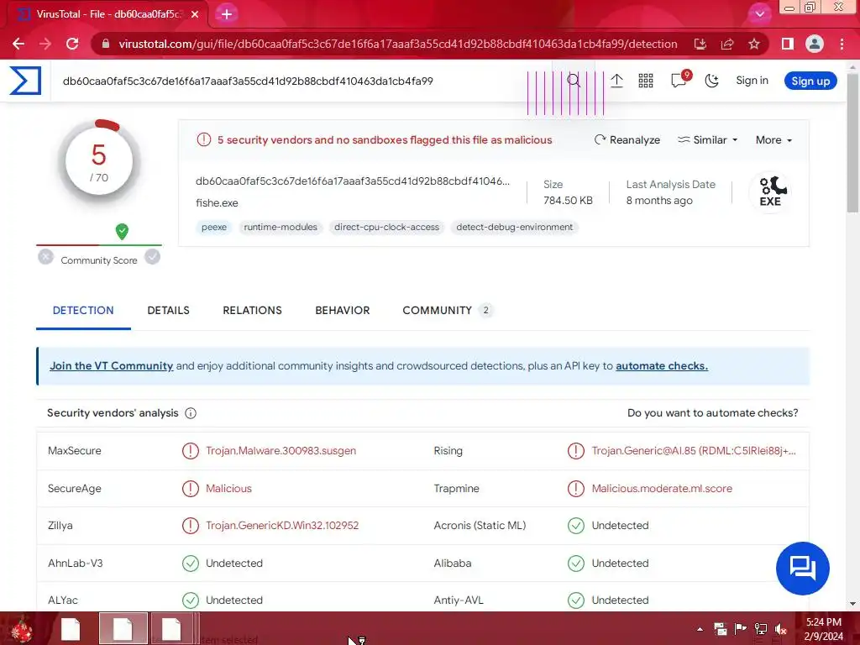The image size is (860, 645).
Task: Click info icon beside Security vendors' analysis
Action: coord(191,413)
